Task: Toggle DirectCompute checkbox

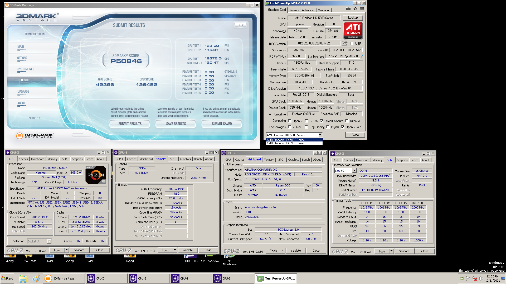Action: coord(322,121)
